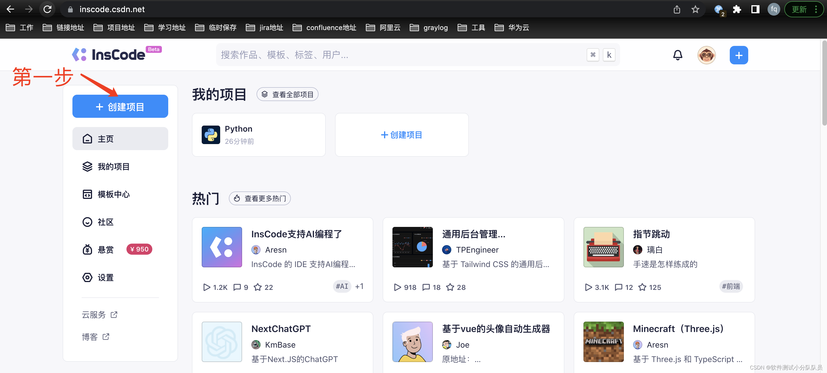Screen dimensions: 827x373
Task: Open the 阿里云 bookmark folder
Action: 383,28
